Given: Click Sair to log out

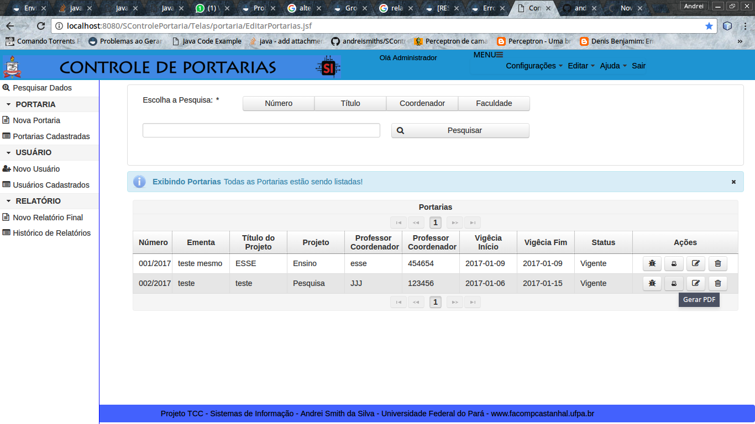Looking at the screenshot, I should (639, 66).
